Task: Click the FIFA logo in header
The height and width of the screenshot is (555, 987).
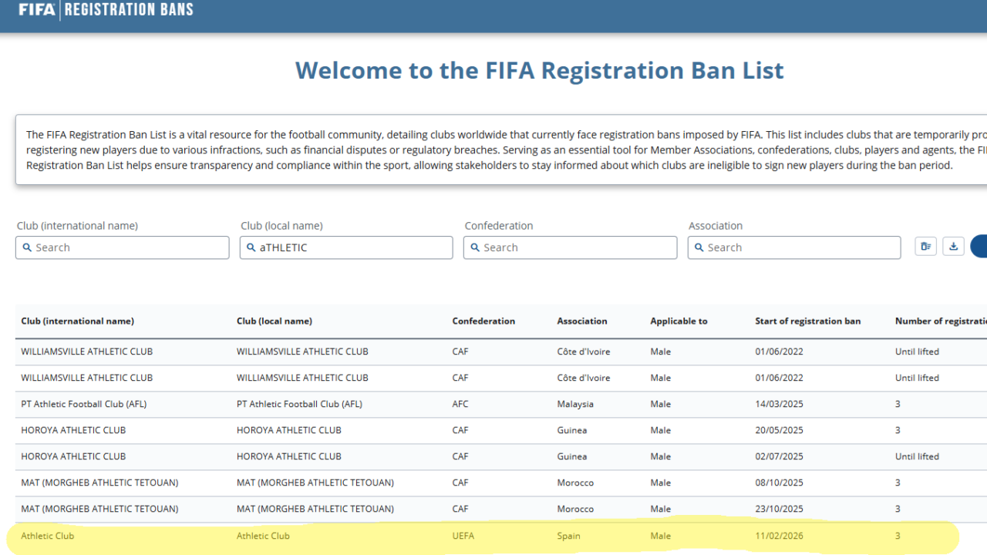Action: click(36, 10)
